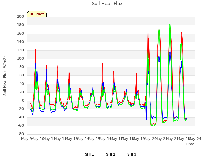
Task: Click the red SHF1 peak near 165 on May 23
Action: tap(182, 32)
